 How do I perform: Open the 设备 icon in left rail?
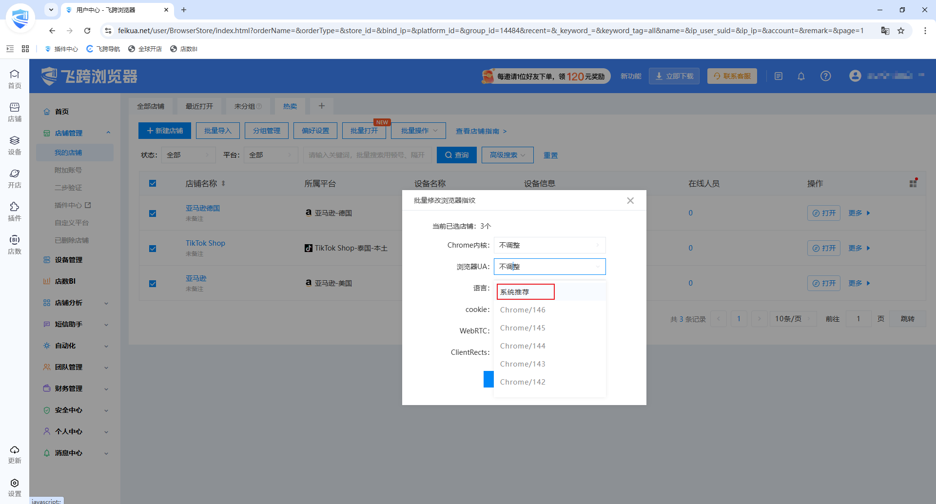[15, 145]
